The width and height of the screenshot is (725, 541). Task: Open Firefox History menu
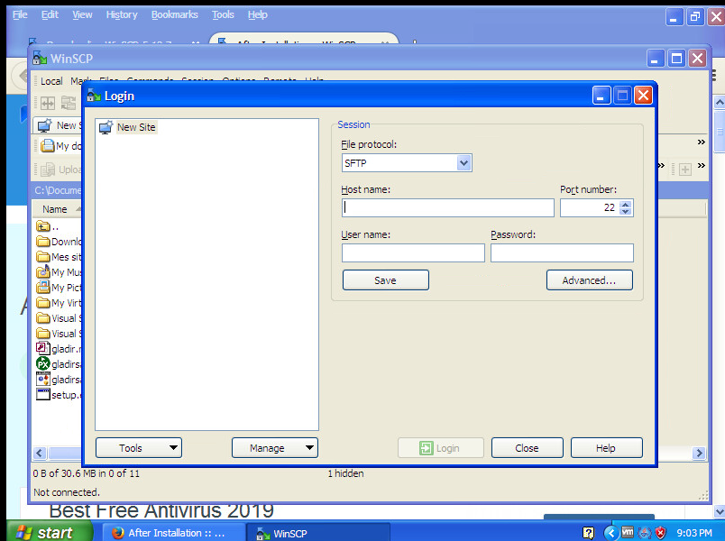coord(122,14)
